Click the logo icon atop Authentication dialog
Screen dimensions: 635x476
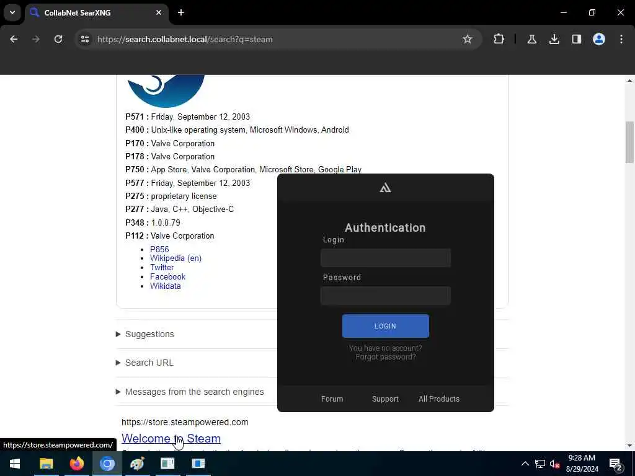pyautogui.click(x=386, y=187)
